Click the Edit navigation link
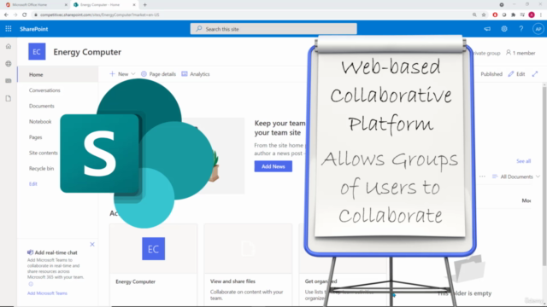547x307 pixels. (x=33, y=184)
